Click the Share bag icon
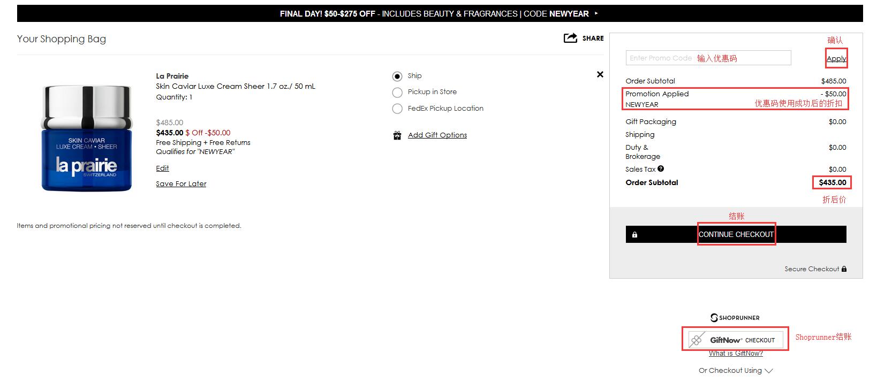The image size is (892, 383). 570,38
